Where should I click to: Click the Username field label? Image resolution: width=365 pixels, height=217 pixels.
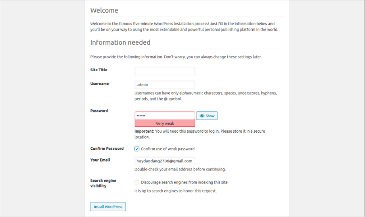(99, 83)
